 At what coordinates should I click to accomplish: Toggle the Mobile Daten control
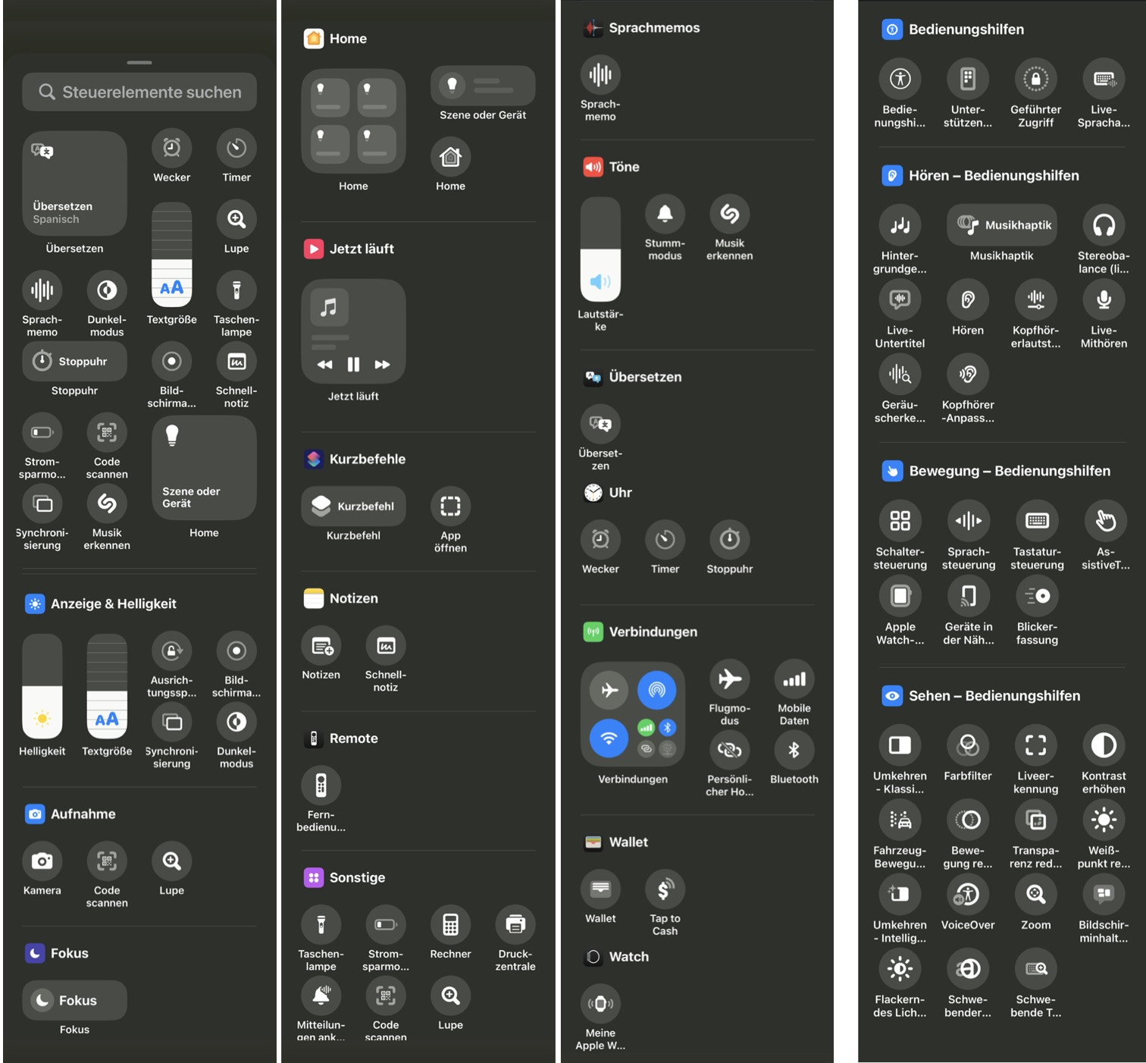[794, 679]
